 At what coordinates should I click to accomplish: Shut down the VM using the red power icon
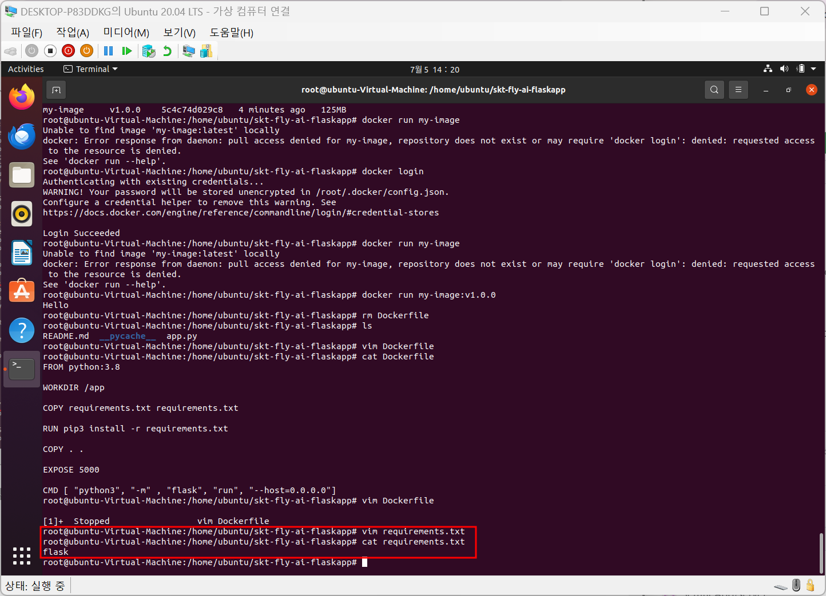(x=68, y=51)
